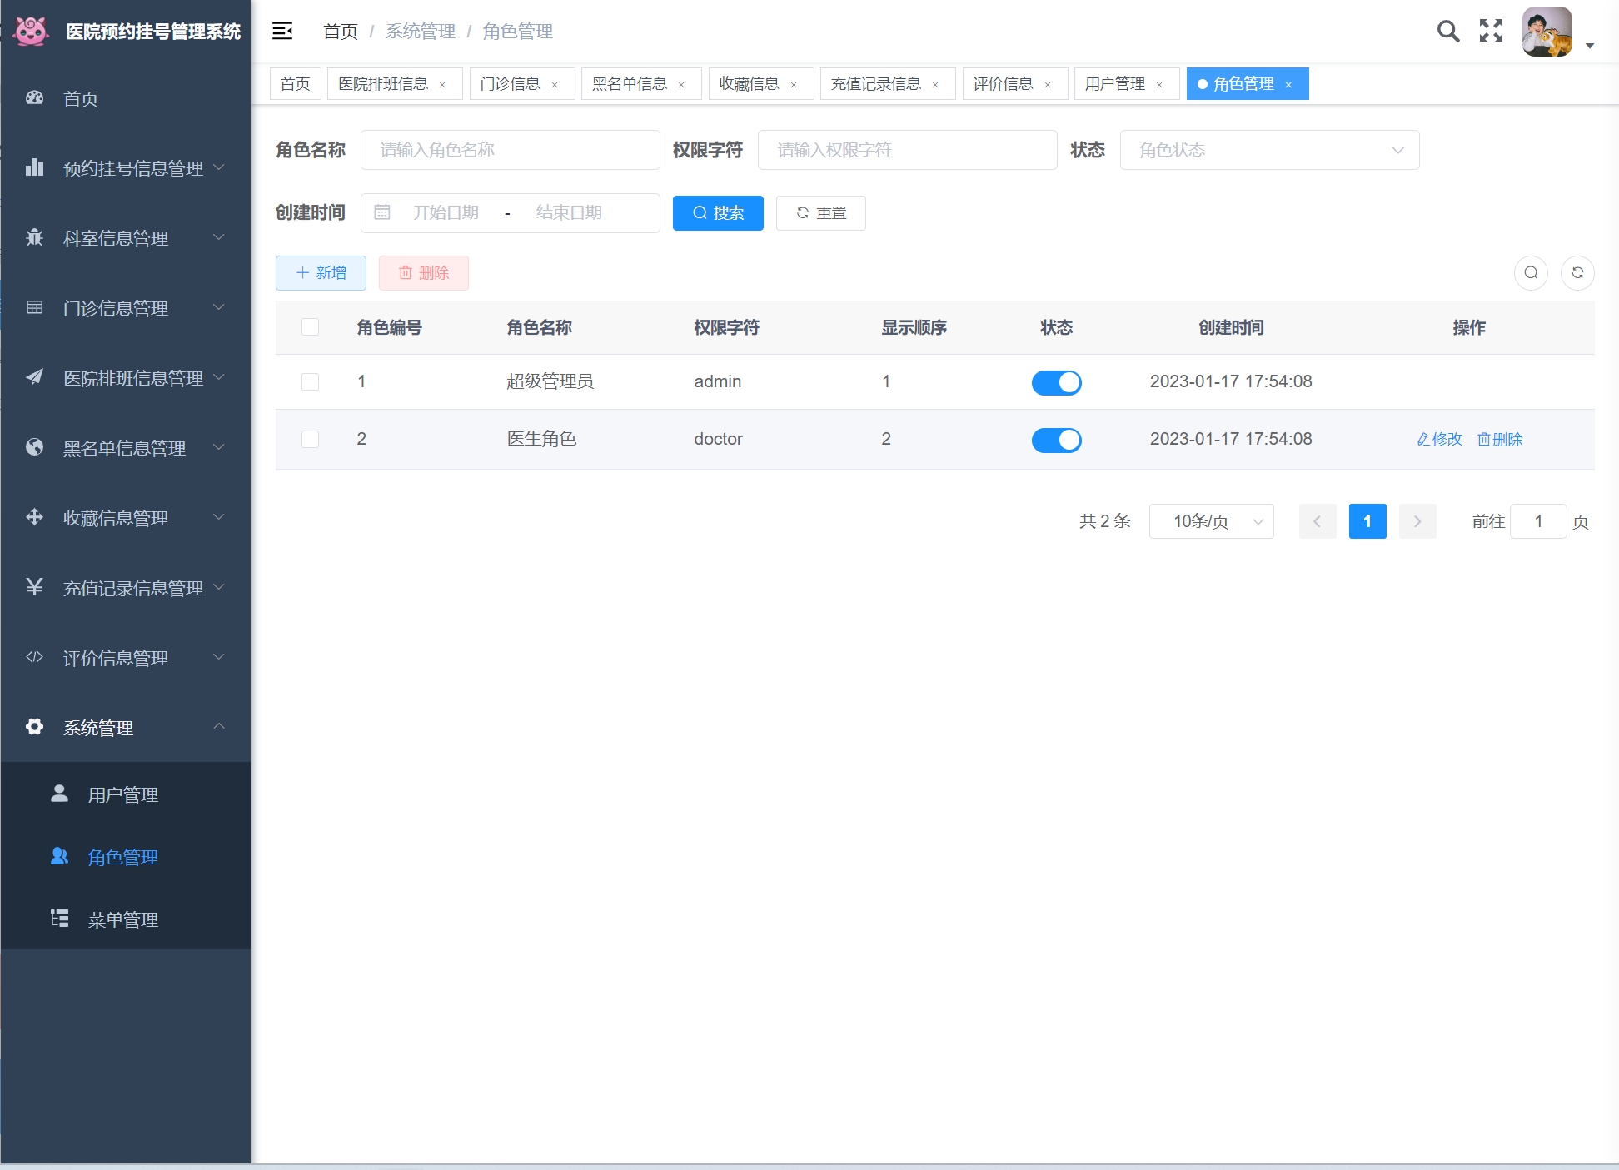Click the round hide-search icon above table
1619x1170 pixels.
tap(1531, 273)
